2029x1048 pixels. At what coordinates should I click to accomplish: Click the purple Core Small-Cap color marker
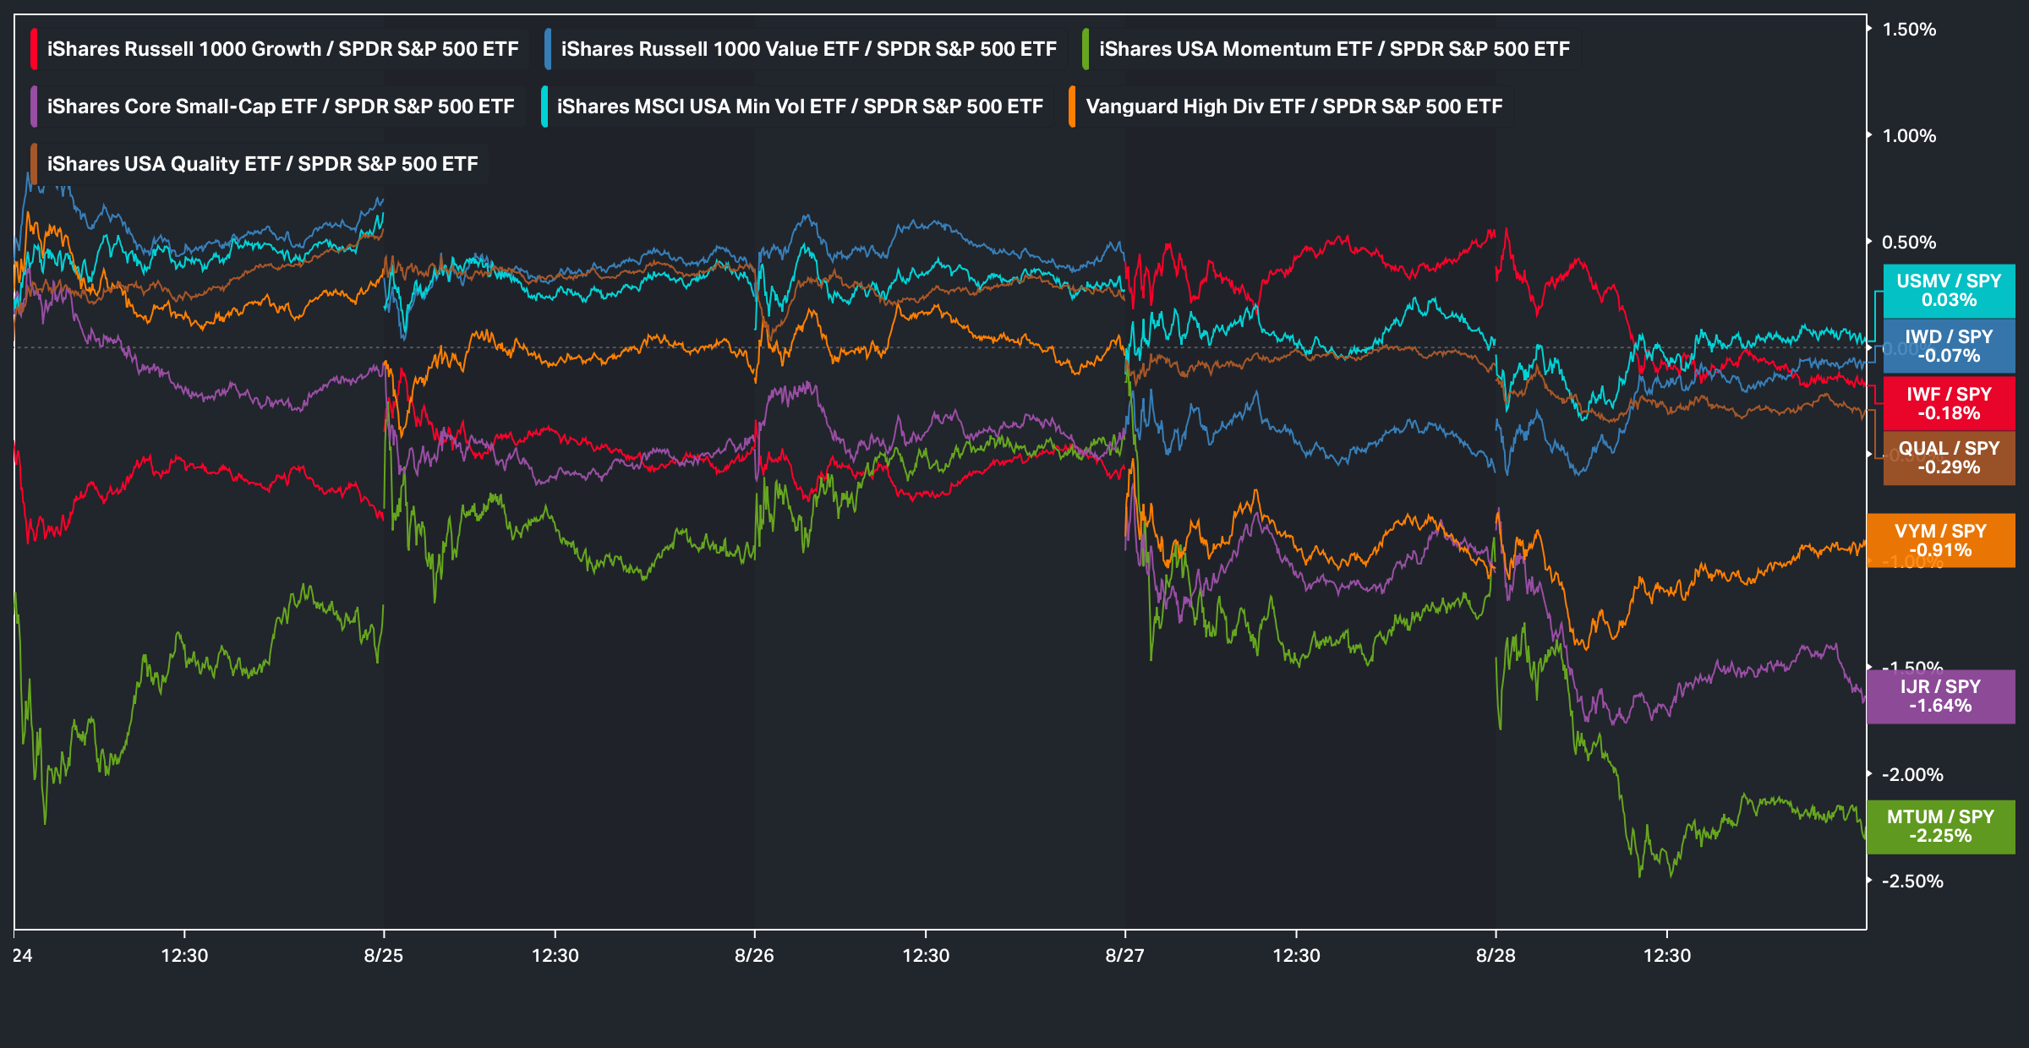(34, 106)
